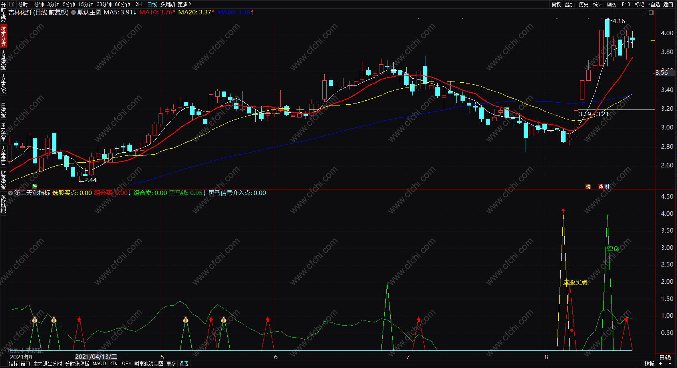Select OBV indicator

[x=127, y=364]
